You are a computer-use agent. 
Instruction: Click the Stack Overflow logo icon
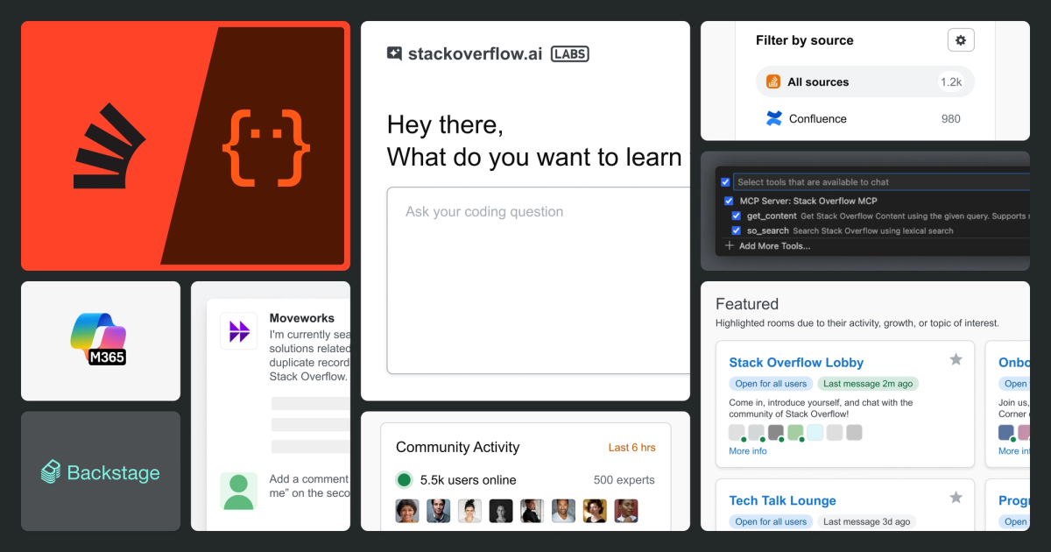pyautogui.click(x=109, y=145)
